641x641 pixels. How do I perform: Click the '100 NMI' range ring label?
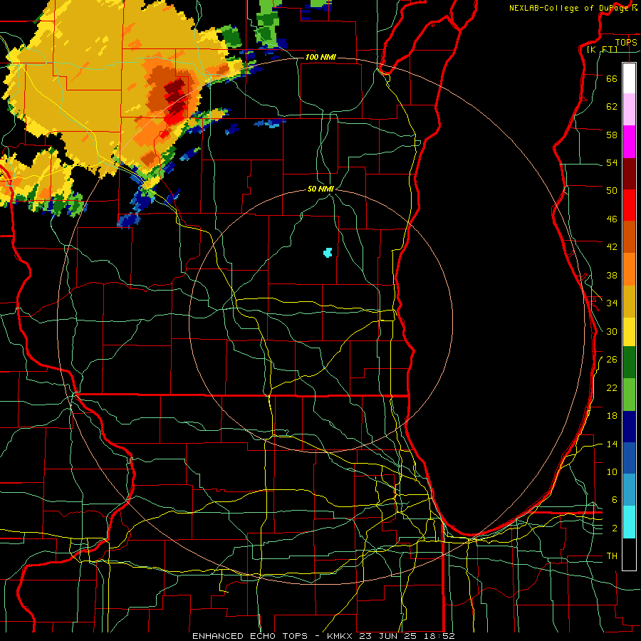coord(320,57)
